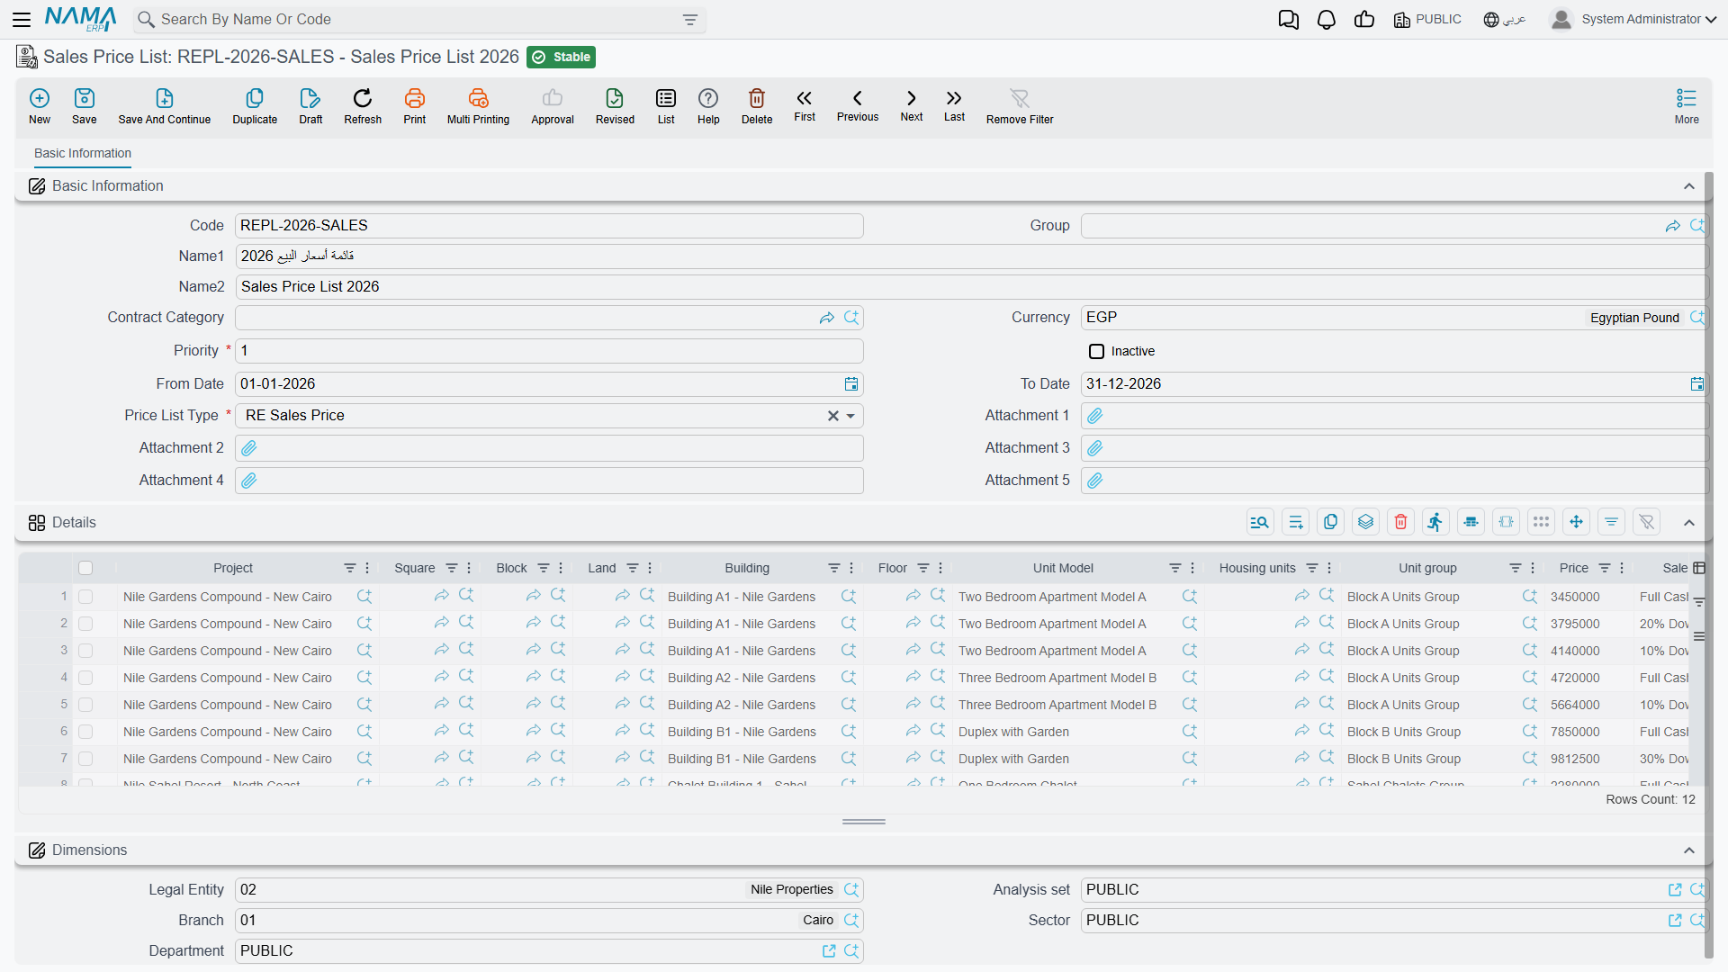Image resolution: width=1728 pixels, height=972 pixels.
Task: Clear the RE Sales Price selection
Action: pyautogui.click(x=832, y=416)
